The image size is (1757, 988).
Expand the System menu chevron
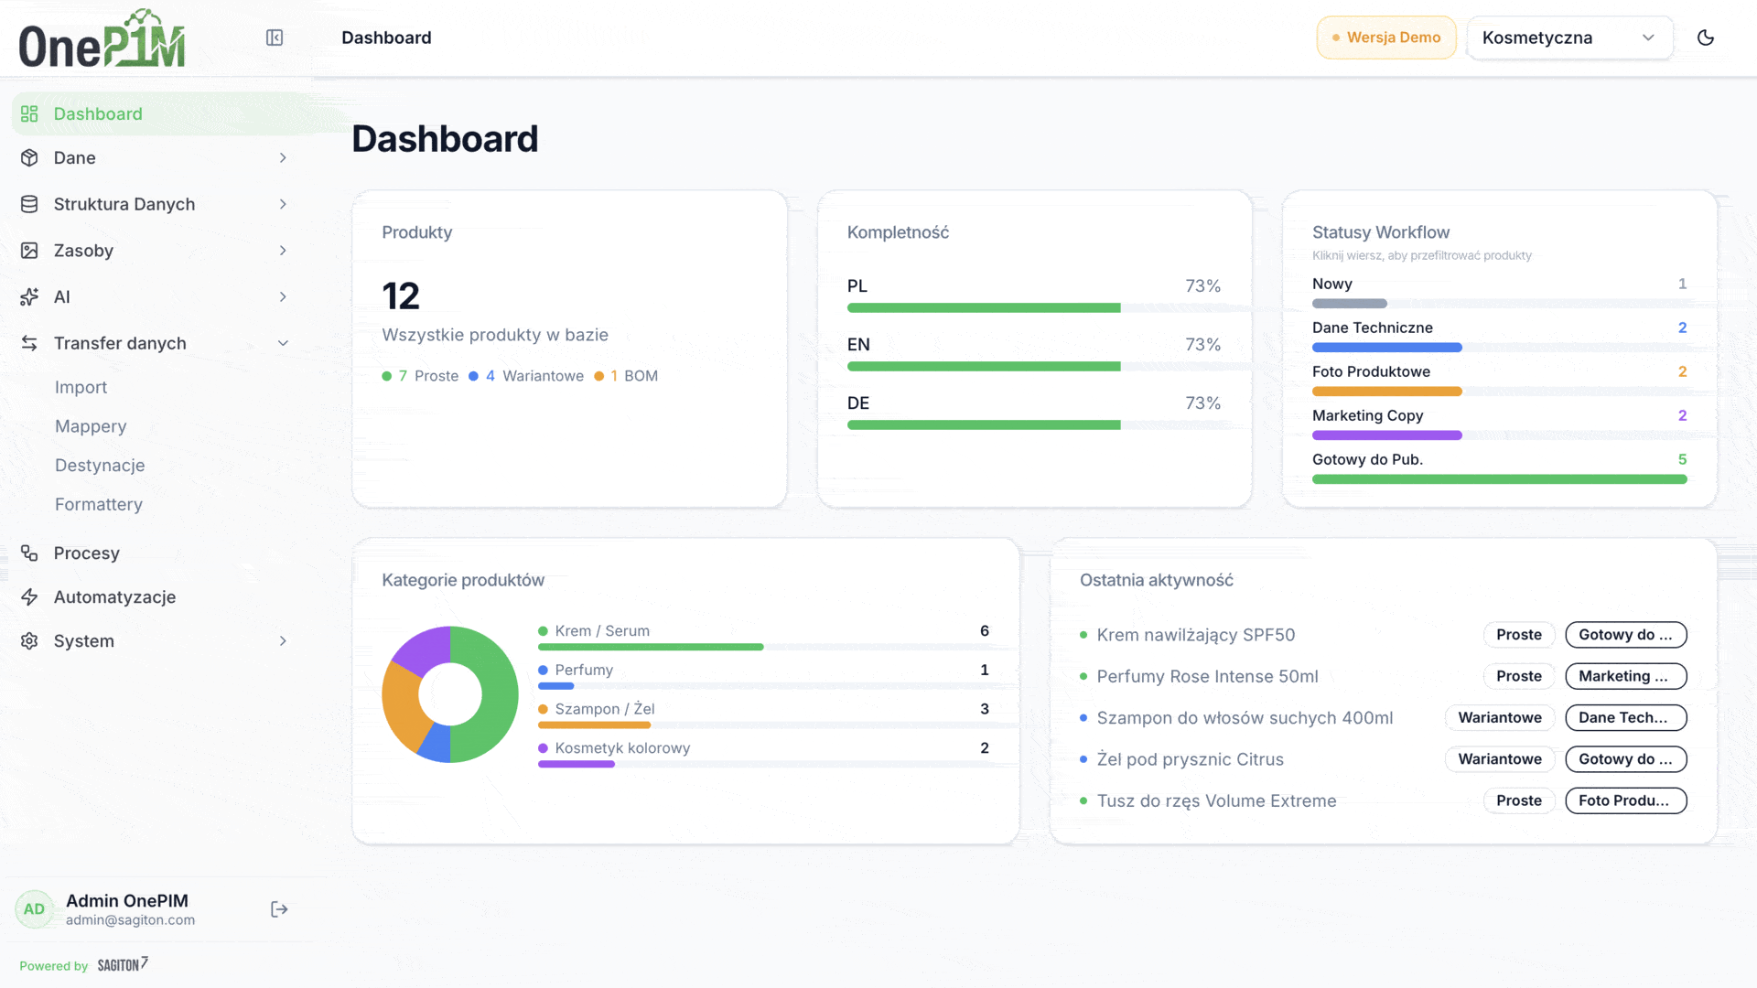click(x=283, y=641)
